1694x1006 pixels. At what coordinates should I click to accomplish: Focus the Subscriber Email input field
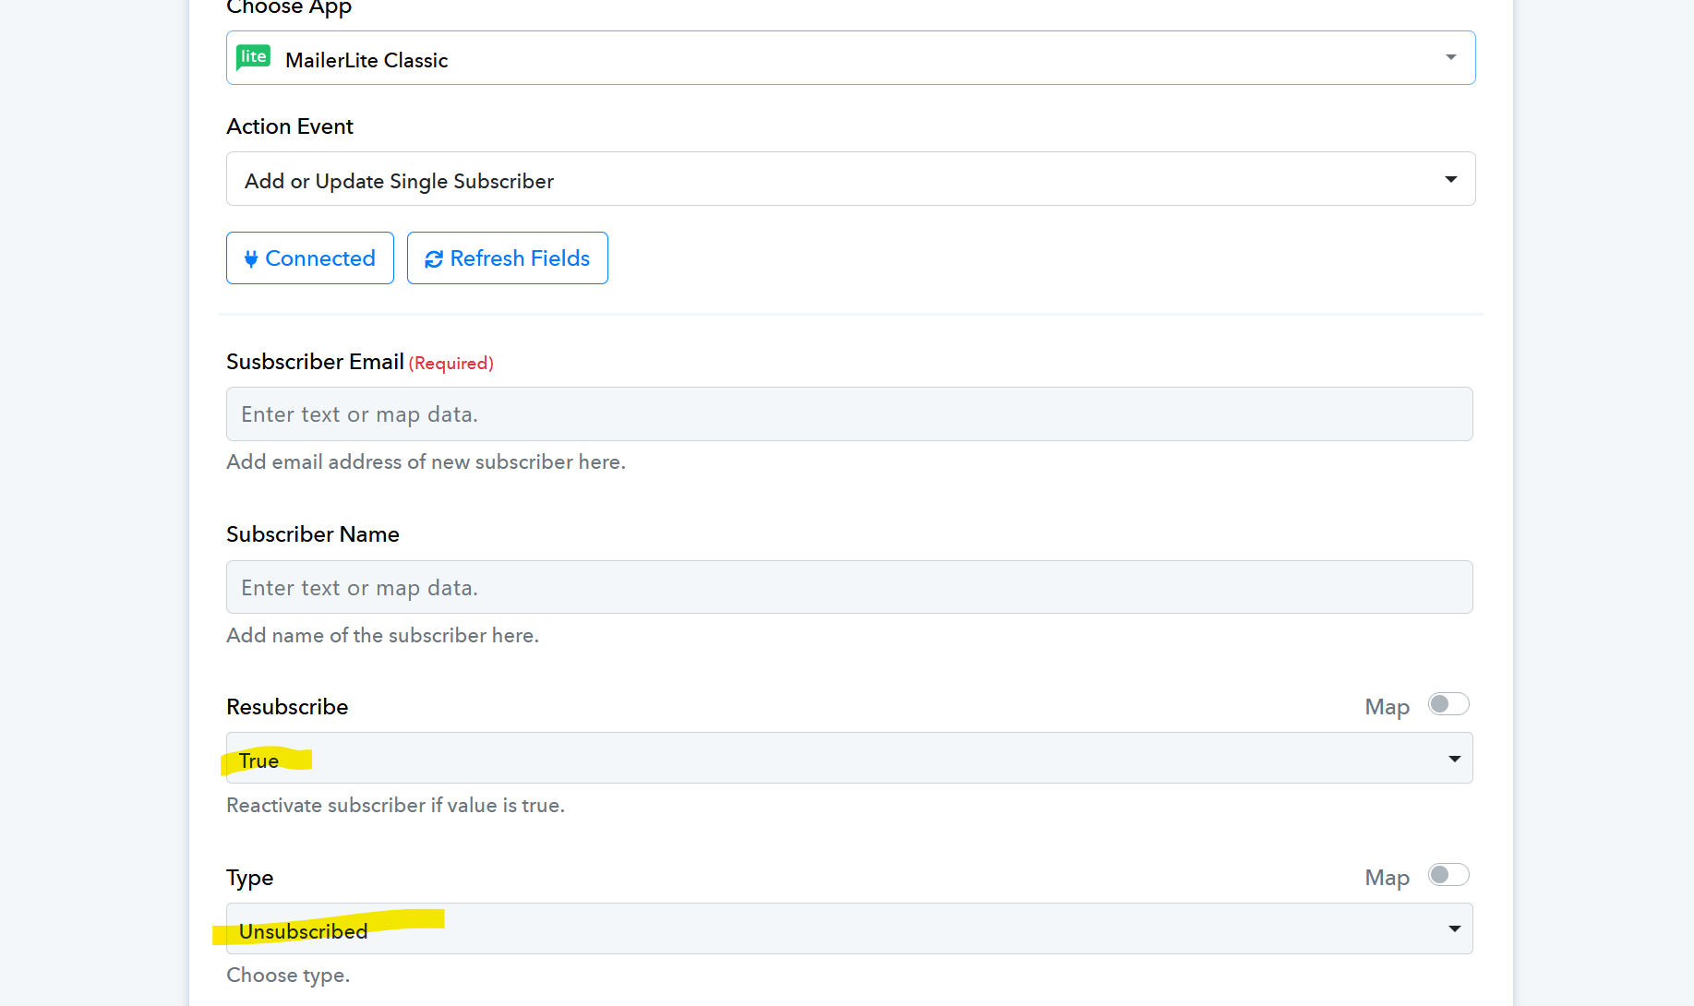tap(849, 414)
